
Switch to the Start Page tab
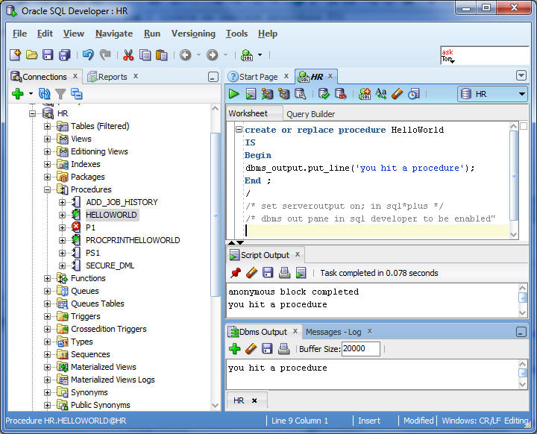258,77
